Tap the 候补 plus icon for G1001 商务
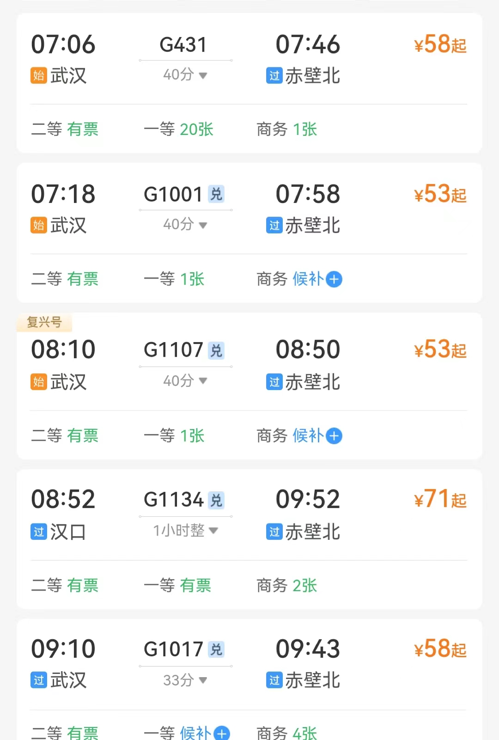 (x=334, y=279)
